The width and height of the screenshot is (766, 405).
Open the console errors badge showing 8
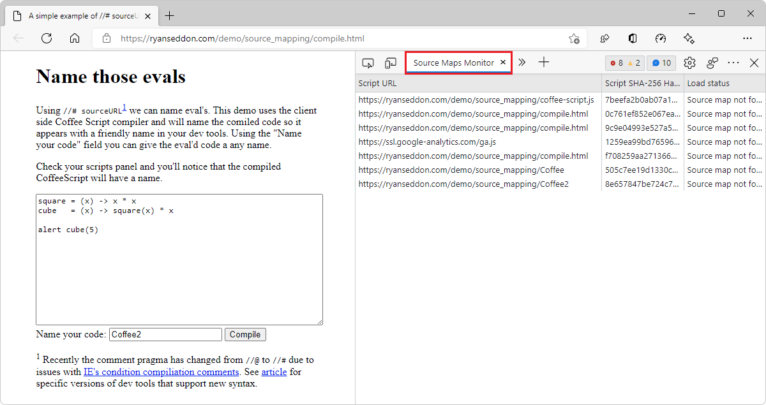pyautogui.click(x=624, y=63)
